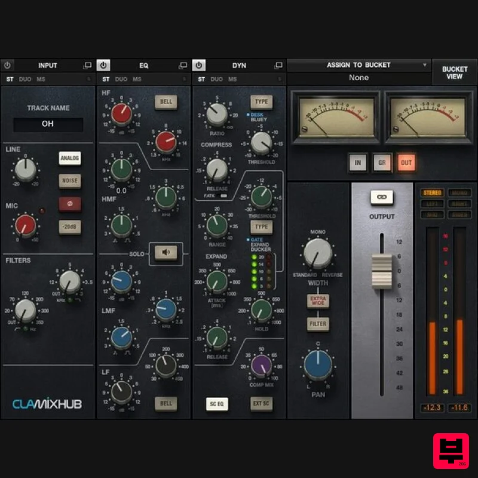Click the EQ SOLO speaker icon

click(x=166, y=252)
